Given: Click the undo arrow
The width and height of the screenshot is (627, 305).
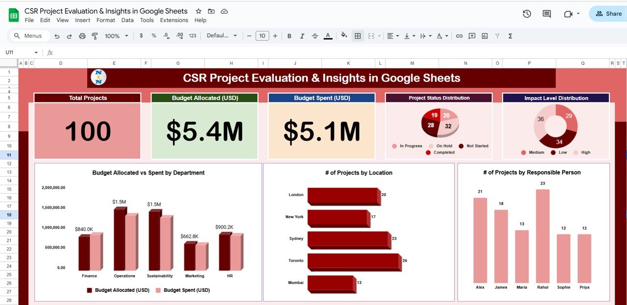Looking at the screenshot, I should [57, 36].
